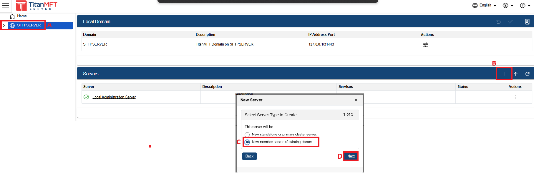Open the English language dropdown
534x176 pixels.
point(484,5)
